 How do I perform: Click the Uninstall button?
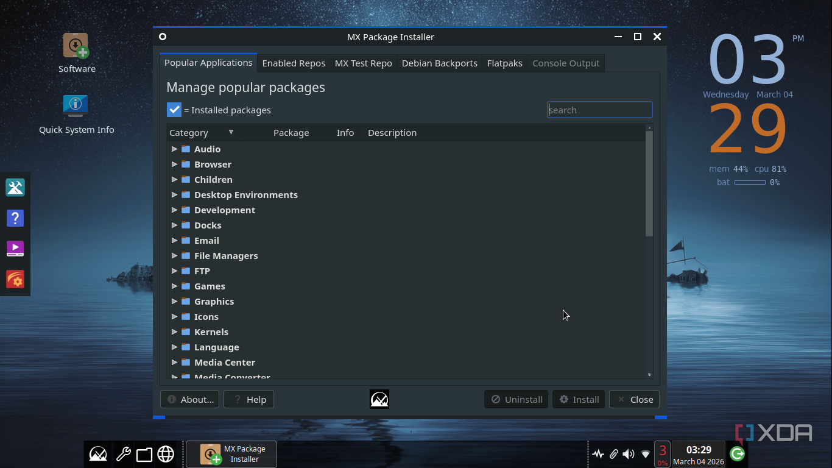[516, 399]
